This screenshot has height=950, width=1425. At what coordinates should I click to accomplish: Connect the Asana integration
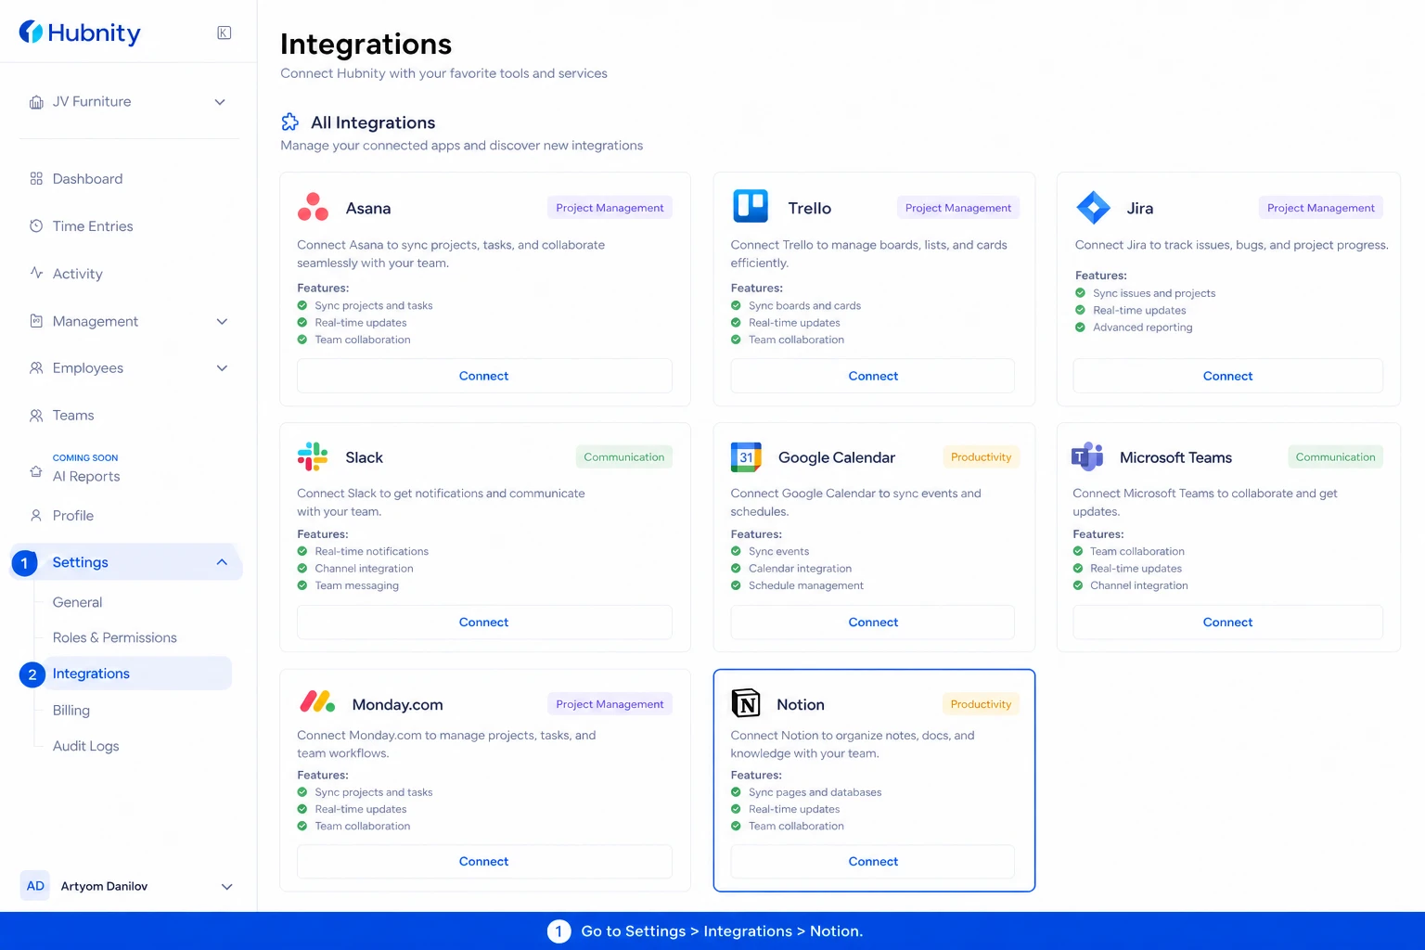[484, 376]
